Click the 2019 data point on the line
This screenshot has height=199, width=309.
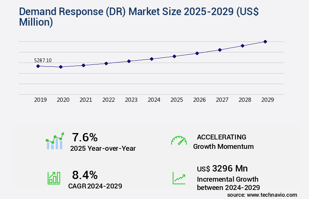click(x=38, y=66)
